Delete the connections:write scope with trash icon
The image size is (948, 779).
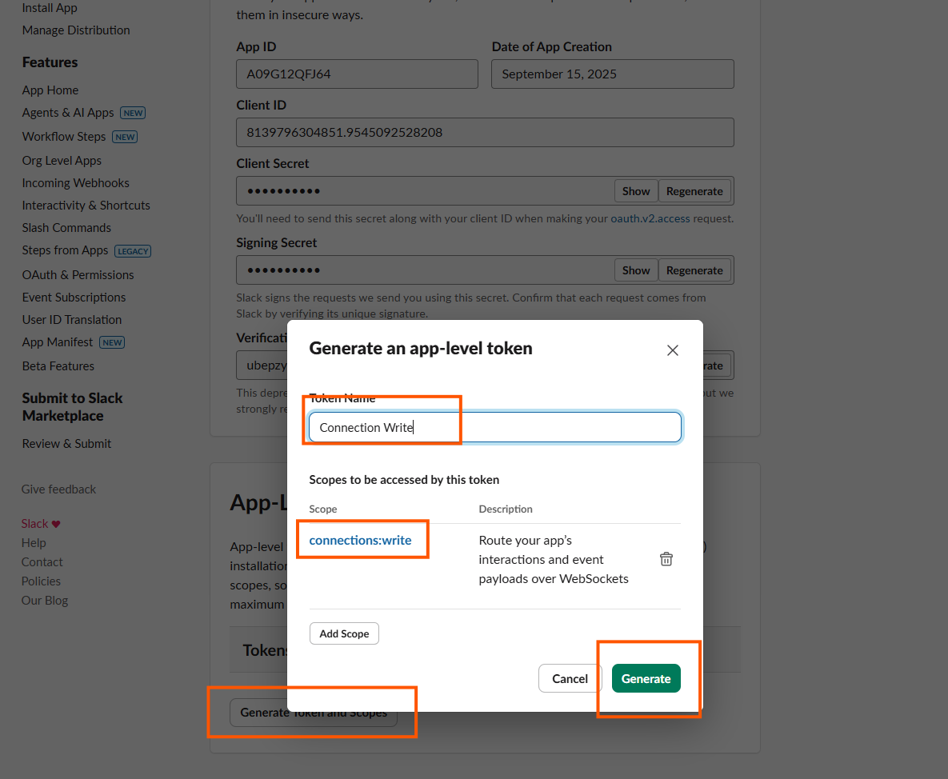(x=666, y=559)
